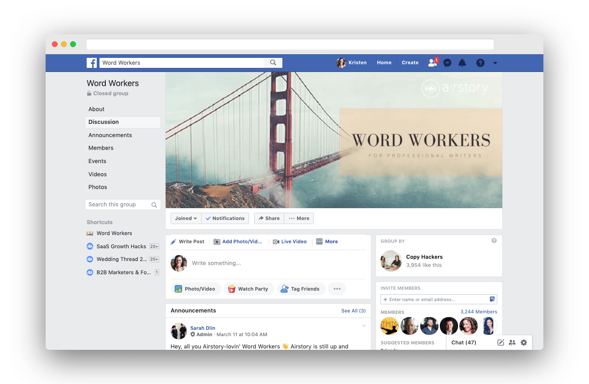
Task: Open More in the composer header
Action: point(327,242)
